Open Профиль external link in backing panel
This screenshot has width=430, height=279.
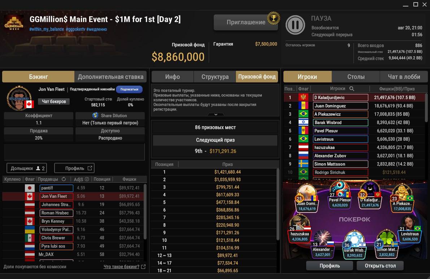tap(74, 168)
